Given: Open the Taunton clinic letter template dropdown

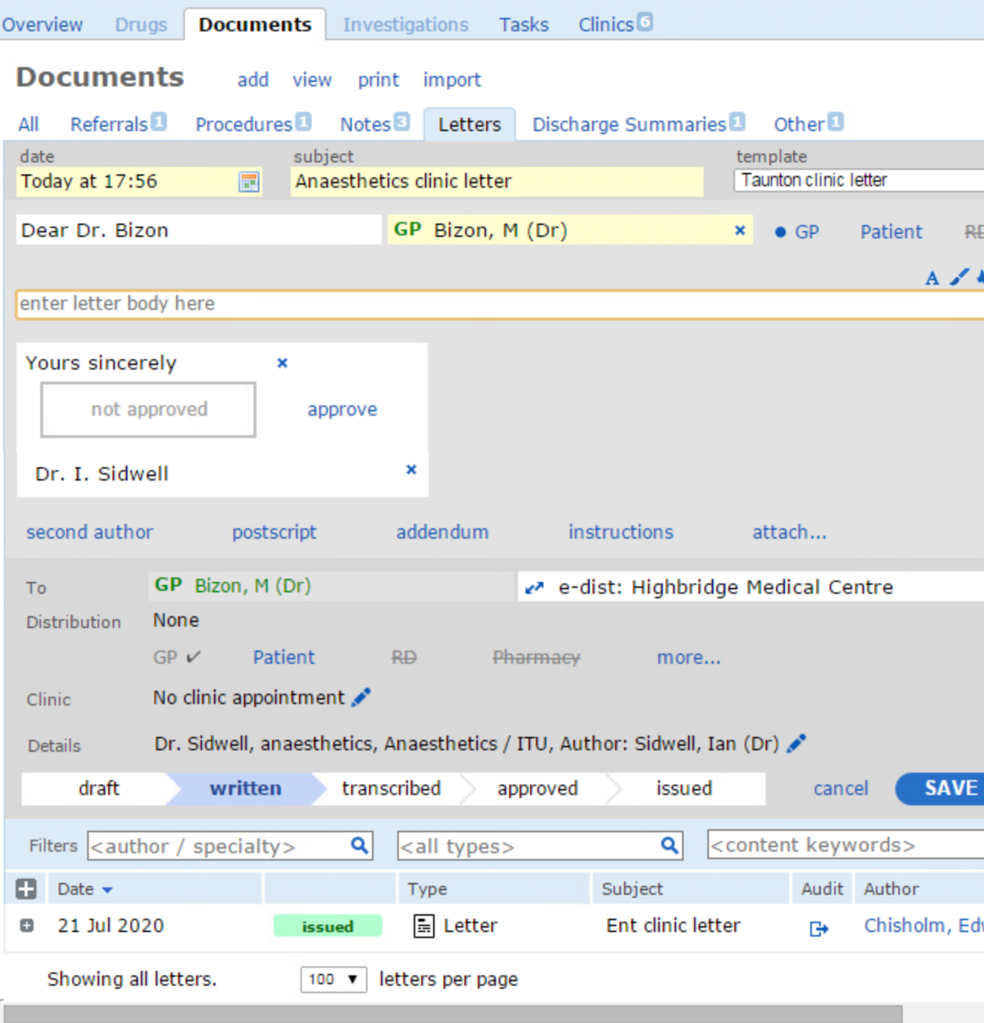Looking at the screenshot, I should tap(859, 180).
